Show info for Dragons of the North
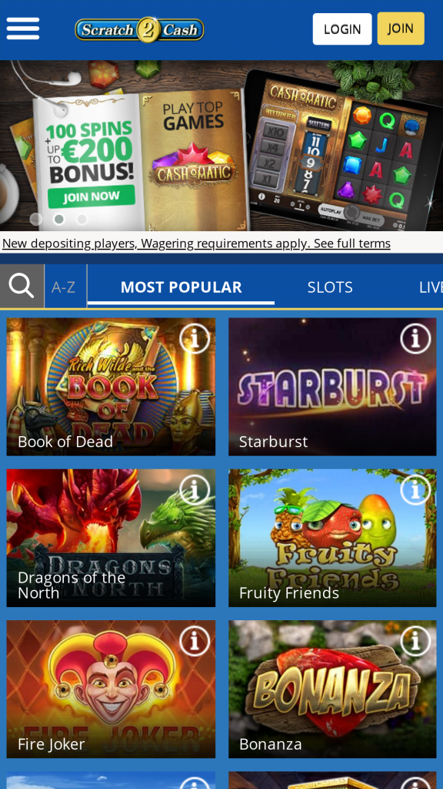443x789 pixels. click(x=195, y=489)
